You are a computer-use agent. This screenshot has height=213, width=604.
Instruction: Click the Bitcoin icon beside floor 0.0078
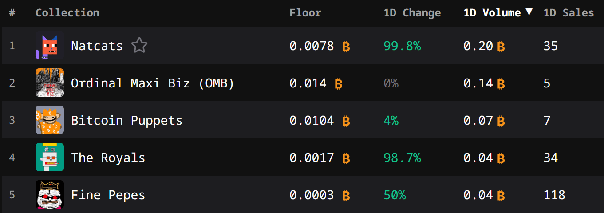[346, 46]
